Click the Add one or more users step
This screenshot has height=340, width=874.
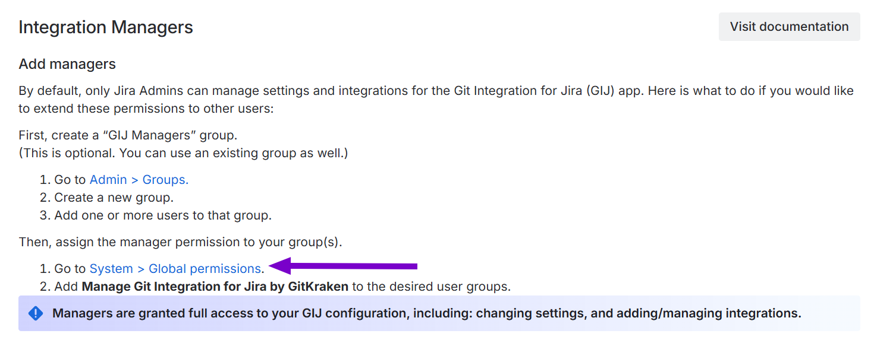click(163, 215)
